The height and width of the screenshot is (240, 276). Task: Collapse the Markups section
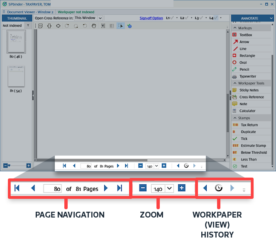[235, 28]
